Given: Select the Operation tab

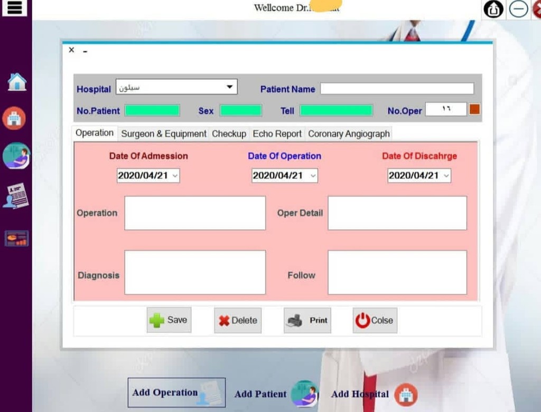Looking at the screenshot, I should [95, 133].
